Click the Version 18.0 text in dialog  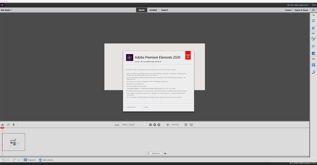[x=148, y=62]
